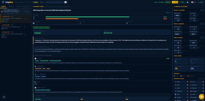Image resolution: width=205 pixels, height=101 pixels.
Task: Reset the Smart Money settings
Action: coord(202,37)
